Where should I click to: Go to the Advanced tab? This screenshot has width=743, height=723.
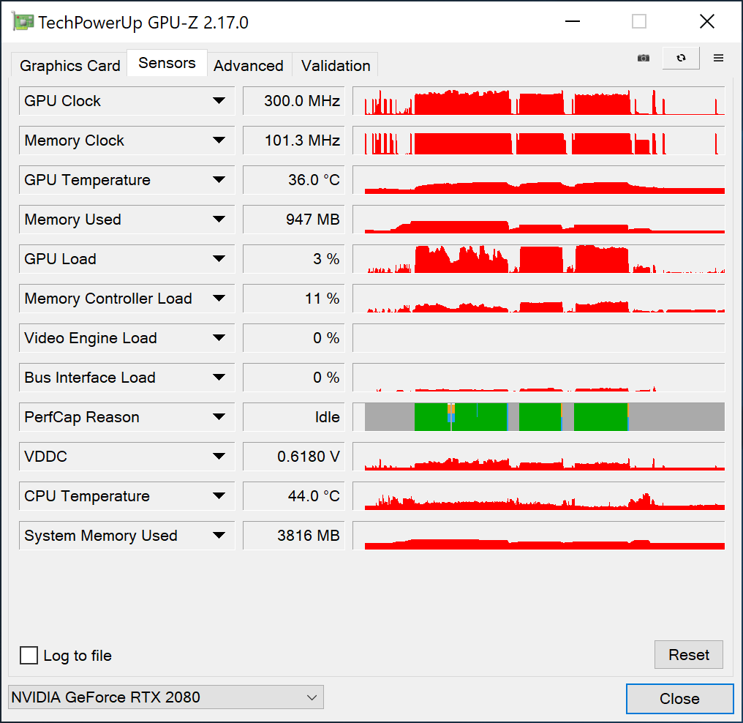coord(249,65)
